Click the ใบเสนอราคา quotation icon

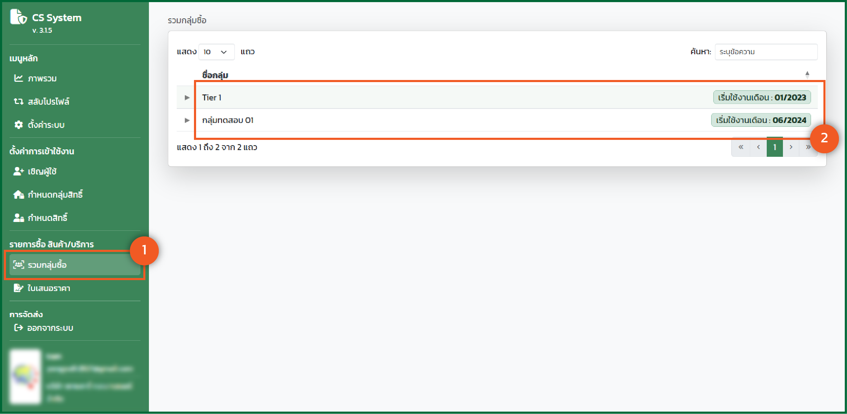coord(18,288)
